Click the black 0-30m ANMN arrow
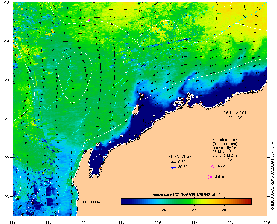 (x=173, y=162)
